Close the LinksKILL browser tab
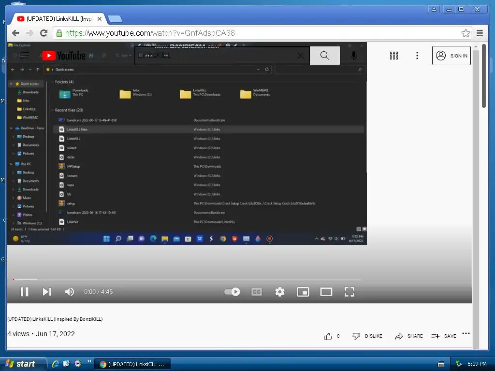Screen dimensions: 495x371 pyautogui.click(x=100, y=19)
